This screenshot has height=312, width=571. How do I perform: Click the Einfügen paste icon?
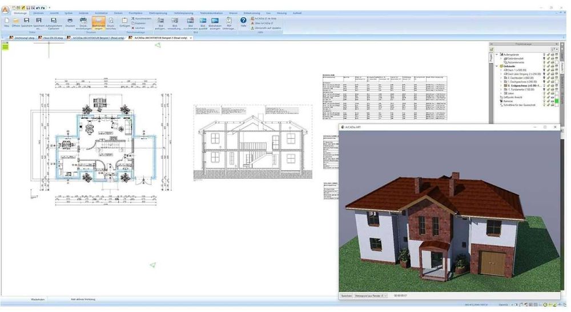point(124,22)
